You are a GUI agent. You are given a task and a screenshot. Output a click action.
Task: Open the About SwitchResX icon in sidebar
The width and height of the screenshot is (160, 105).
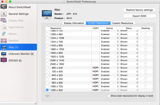[4, 7]
